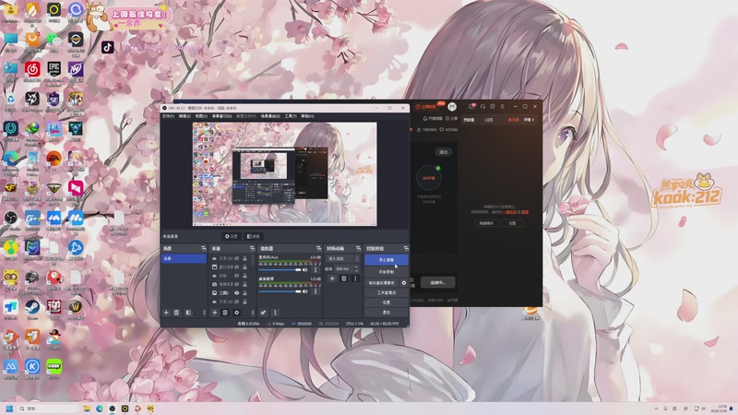Viewport: 738px width, 415px height.
Task: Hide the source whose eye is currently active
Action: click(237, 292)
